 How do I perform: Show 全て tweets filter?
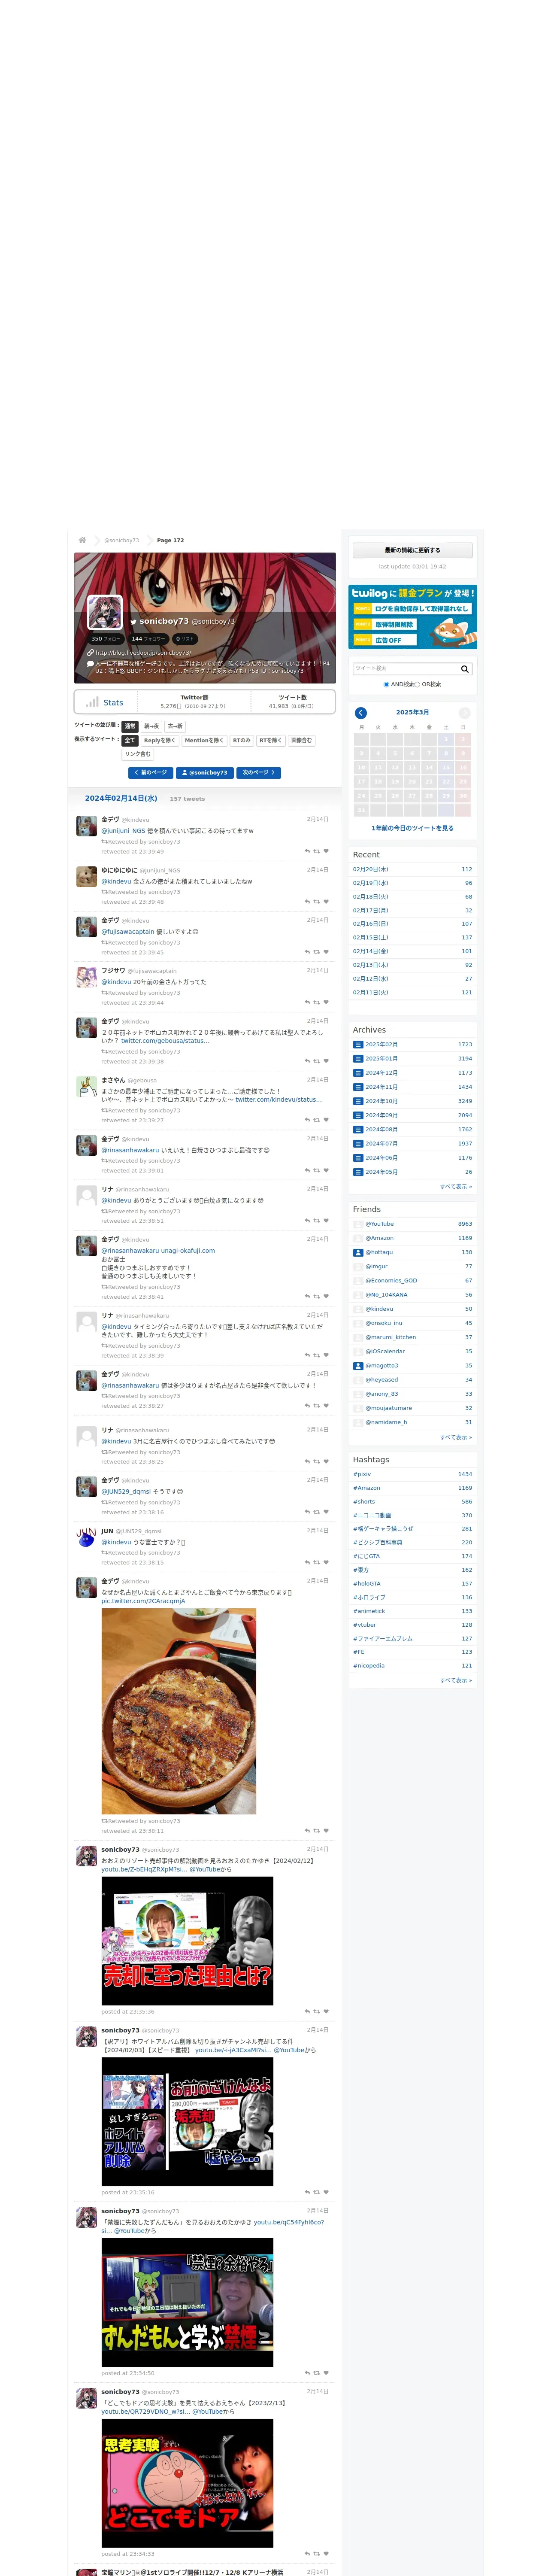[130, 741]
